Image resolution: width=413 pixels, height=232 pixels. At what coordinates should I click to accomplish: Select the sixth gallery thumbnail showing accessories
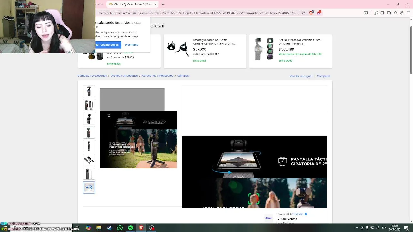coord(89,160)
